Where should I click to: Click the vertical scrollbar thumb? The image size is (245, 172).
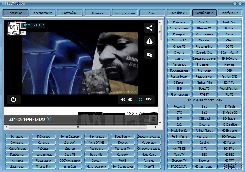160,32
